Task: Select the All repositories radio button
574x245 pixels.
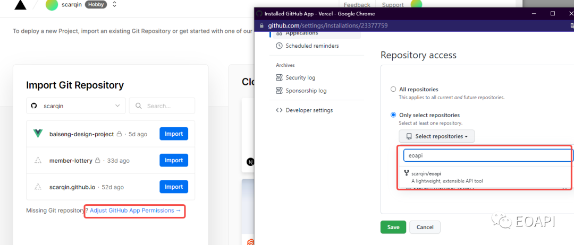Action: (x=393, y=89)
